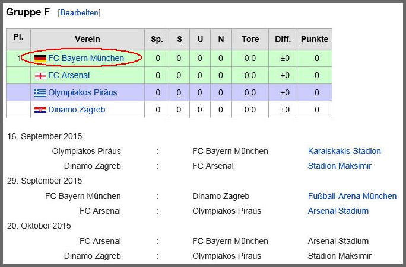Screen dimensions: 406x267
Task: Open the Dinamo Zagreb club link
Action: point(77,110)
